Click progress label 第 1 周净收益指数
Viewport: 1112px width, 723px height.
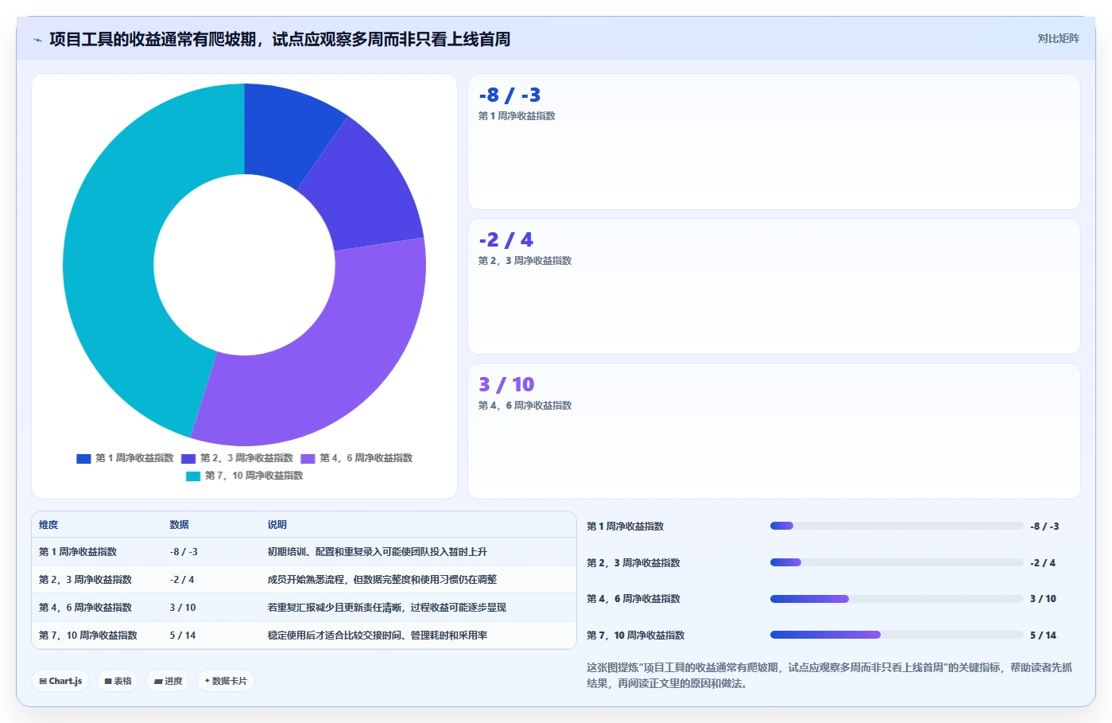click(x=625, y=527)
